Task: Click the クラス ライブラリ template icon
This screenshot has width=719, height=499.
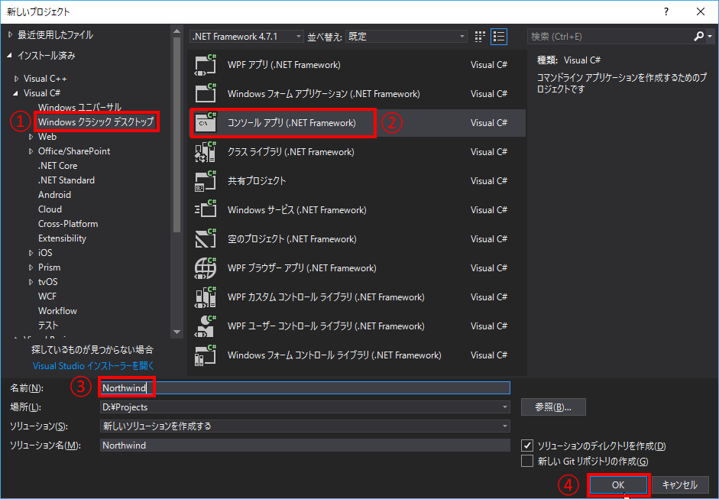Action: pyautogui.click(x=205, y=152)
